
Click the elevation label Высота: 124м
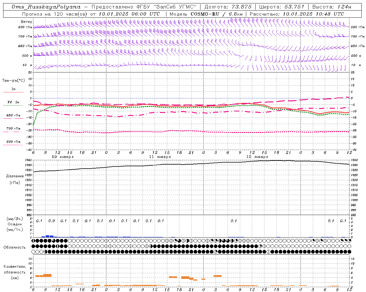(332, 7)
